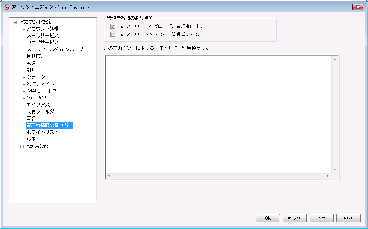
Task: Click the notes horizontal scrollbar right arrow
Action: 328,176
